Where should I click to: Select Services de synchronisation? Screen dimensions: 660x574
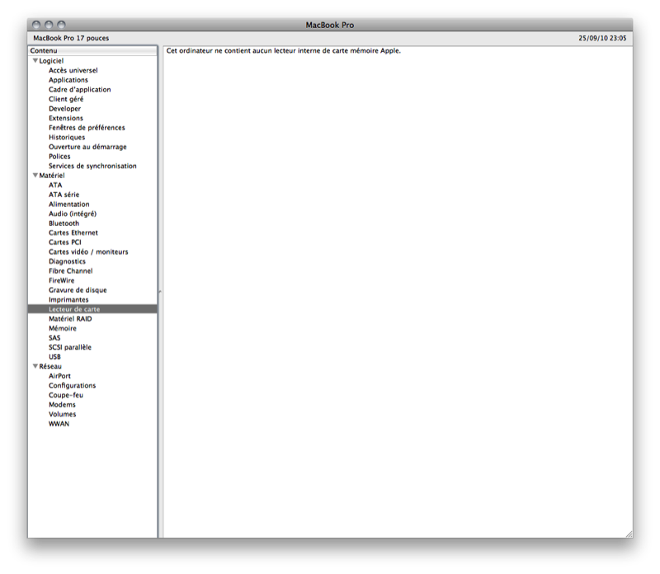92,166
